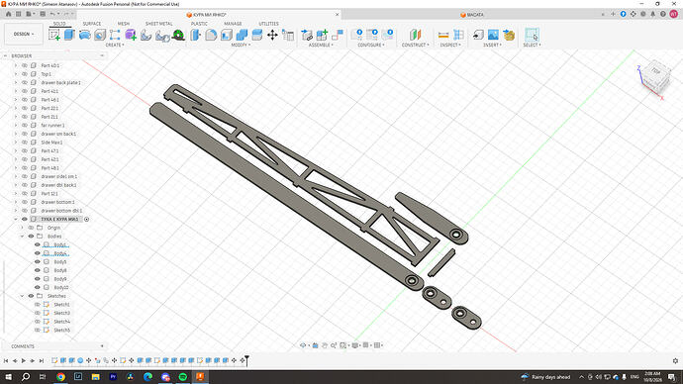Select the Fillet tool
The width and height of the screenshot is (683, 384).
[x=211, y=35]
